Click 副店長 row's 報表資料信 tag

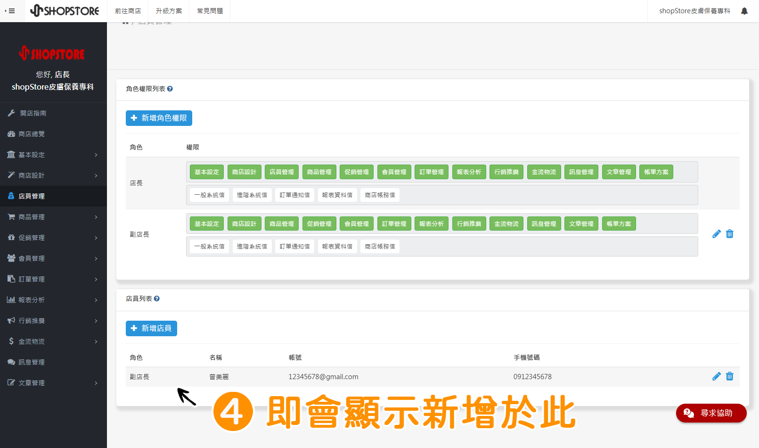[x=337, y=247]
